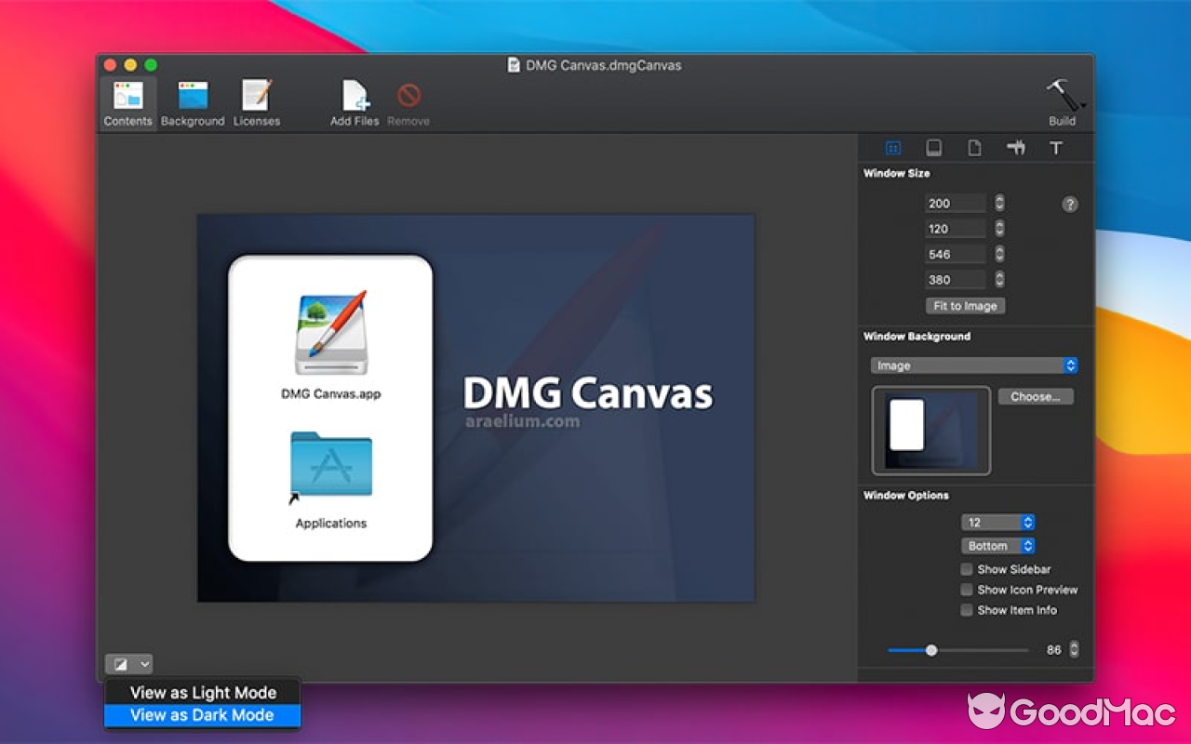Check the Show Item Info box

tap(966, 609)
